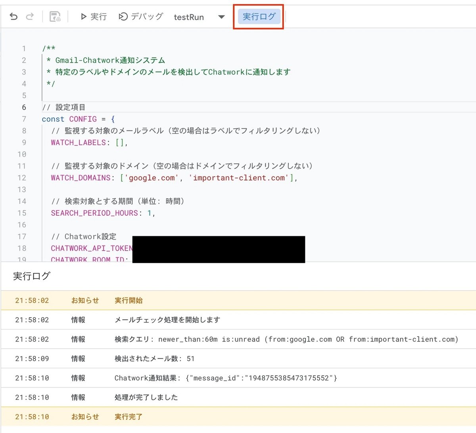Click line number 7 in the editor
Screen dimensions: 476x433
(24, 119)
